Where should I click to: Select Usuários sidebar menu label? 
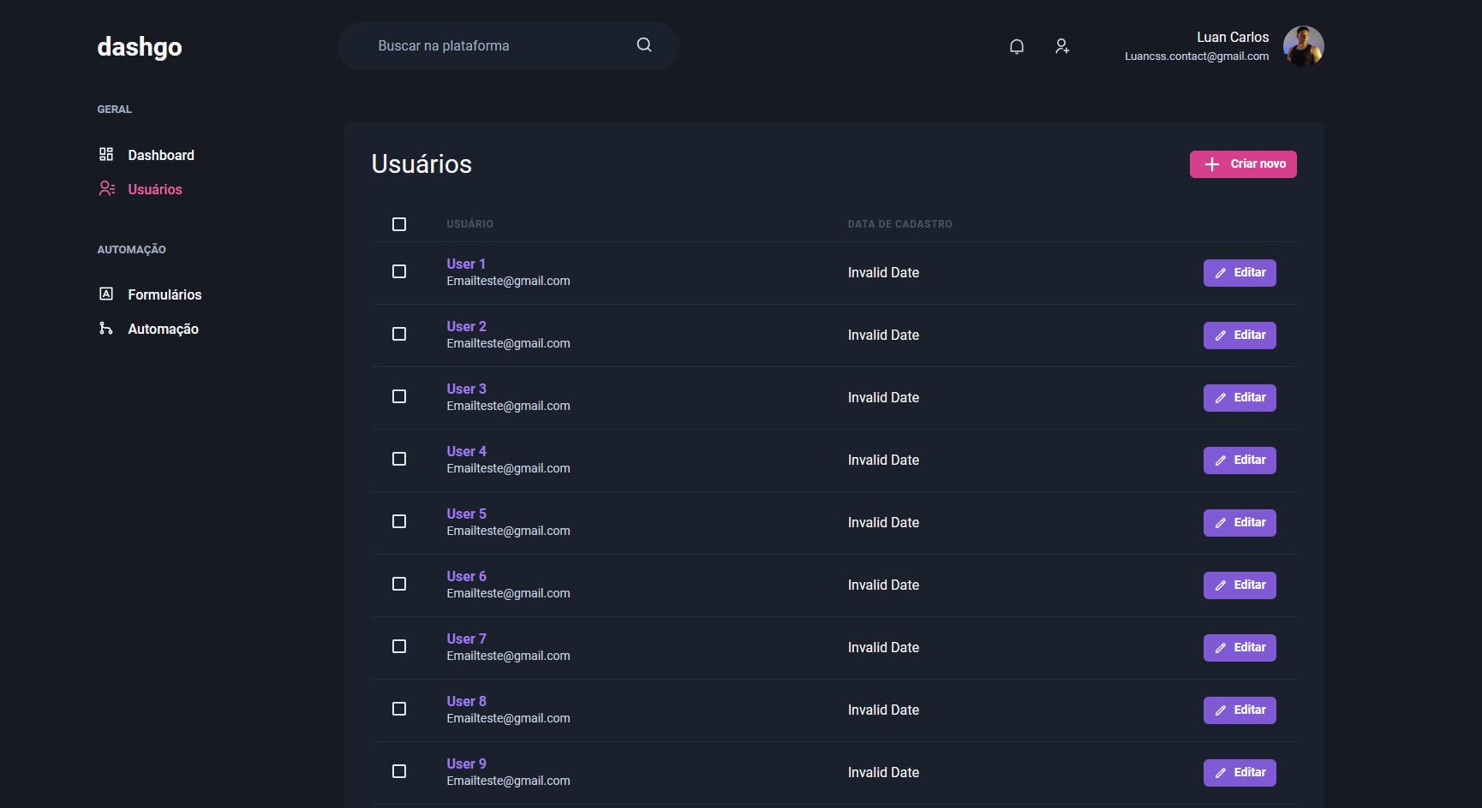tap(155, 189)
